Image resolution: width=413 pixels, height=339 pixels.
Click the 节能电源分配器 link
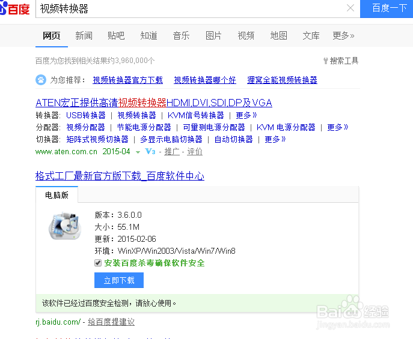coord(144,127)
